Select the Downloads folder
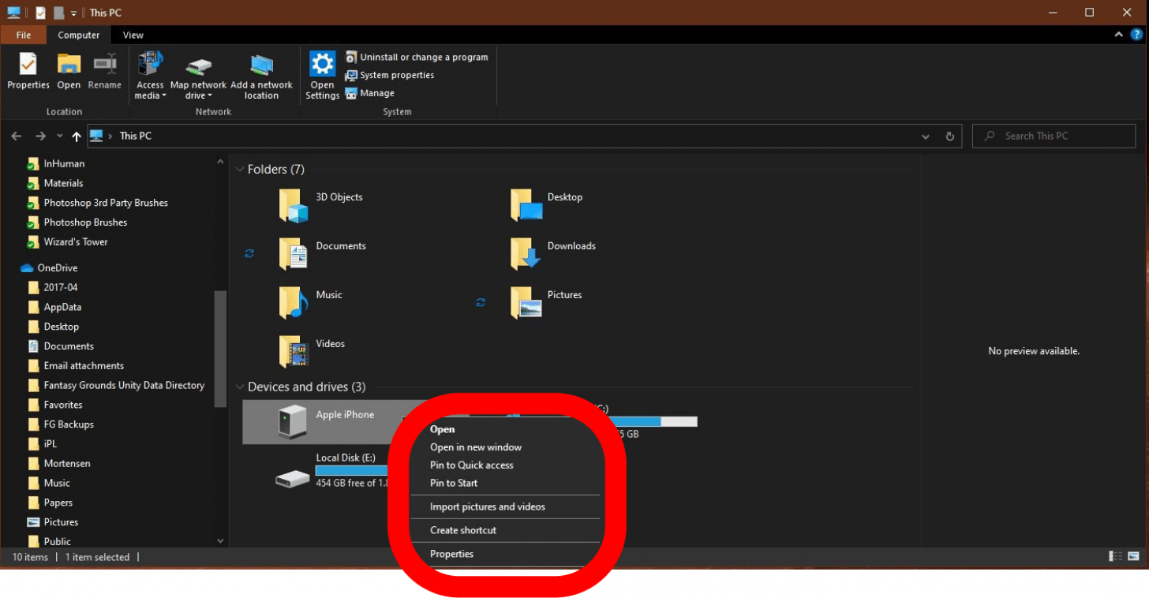 [x=553, y=254]
